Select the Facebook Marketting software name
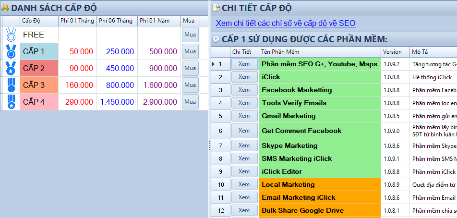The height and width of the screenshot is (218, 457). tap(320, 90)
